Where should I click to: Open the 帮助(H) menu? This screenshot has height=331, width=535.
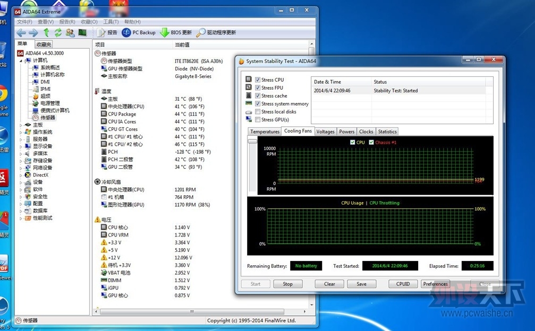tap(132, 22)
